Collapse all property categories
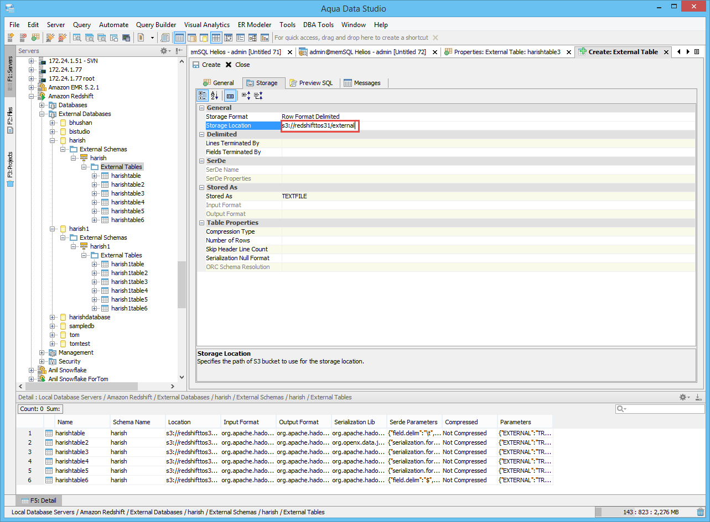The image size is (710, 522). 258,96
